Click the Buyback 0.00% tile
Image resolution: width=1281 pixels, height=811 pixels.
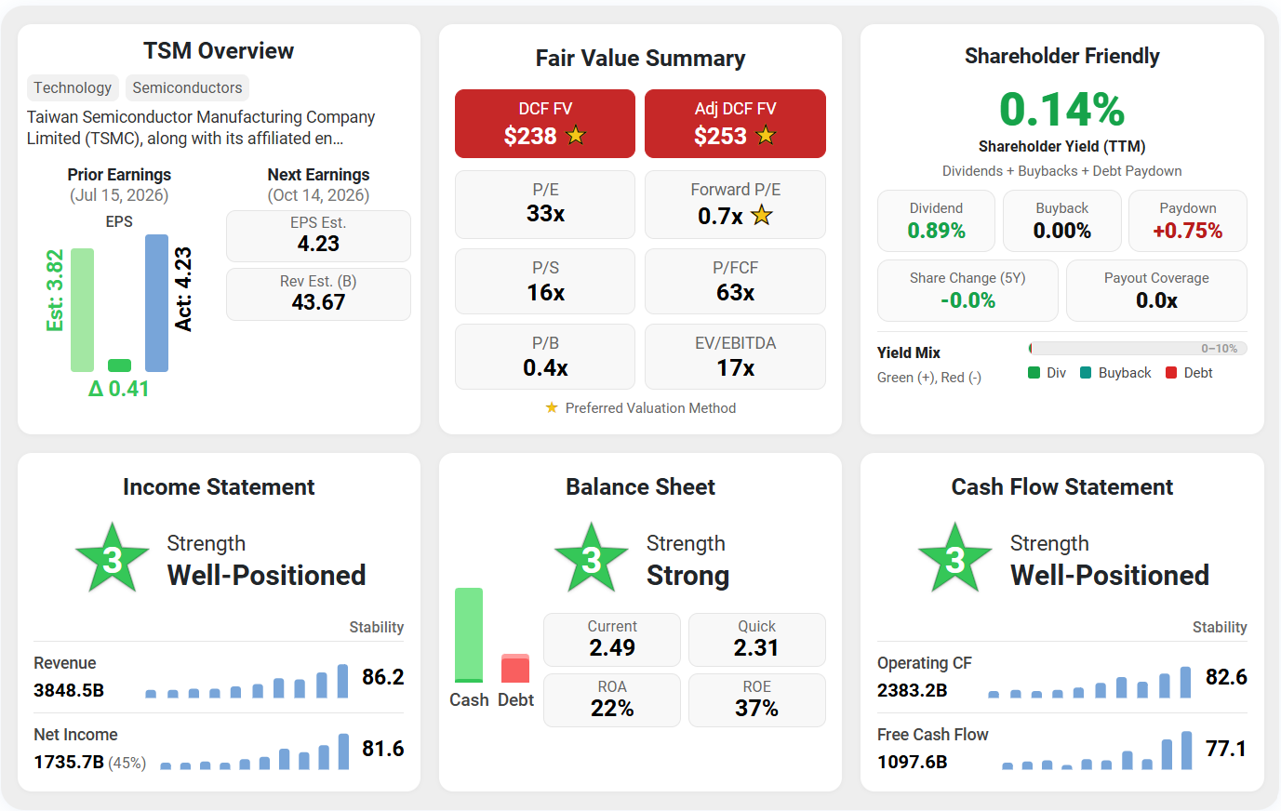tap(1061, 221)
